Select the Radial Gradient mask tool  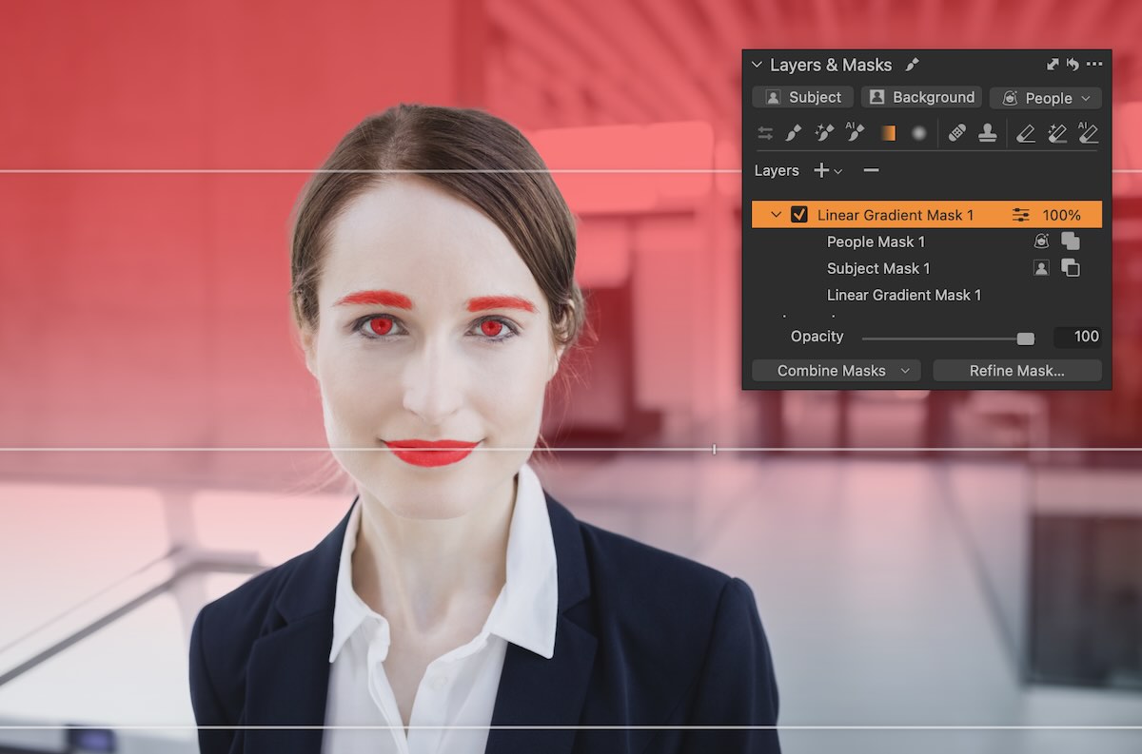coord(918,133)
